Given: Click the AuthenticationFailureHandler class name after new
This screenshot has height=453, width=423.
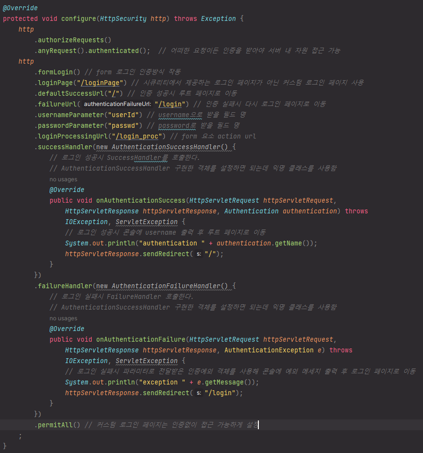Looking at the screenshot, I should (166, 286).
